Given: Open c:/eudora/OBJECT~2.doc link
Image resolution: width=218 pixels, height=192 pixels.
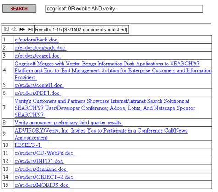Looking at the screenshot, I should click(x=44, y=177).
